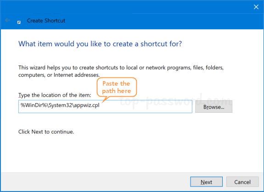Image resolution: width=264 pixels, height=192 pixels.
Task: Cancel the shortcut creation wizard
Action: (242, 182)
